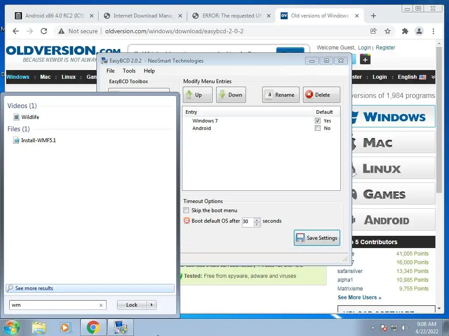Open the Windows nav menu item
Screen dimensions: 449x336
click(18, 77)
